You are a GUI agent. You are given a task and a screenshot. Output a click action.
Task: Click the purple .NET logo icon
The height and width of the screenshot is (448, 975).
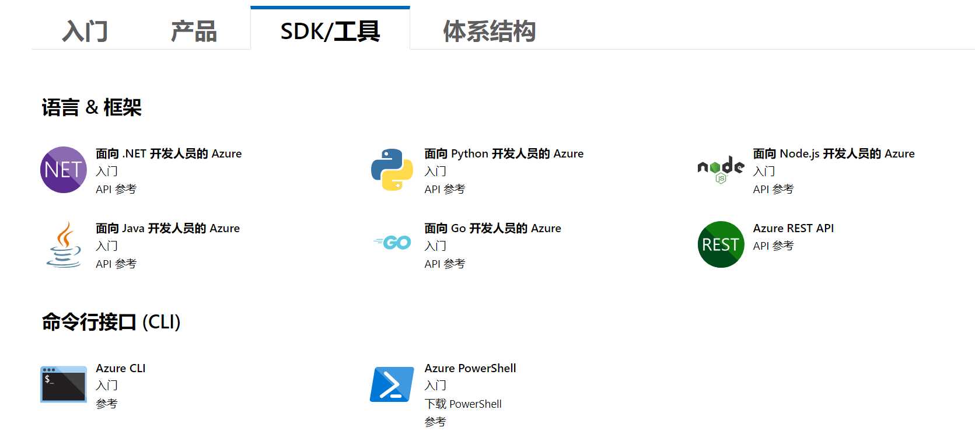coord(64,170)
